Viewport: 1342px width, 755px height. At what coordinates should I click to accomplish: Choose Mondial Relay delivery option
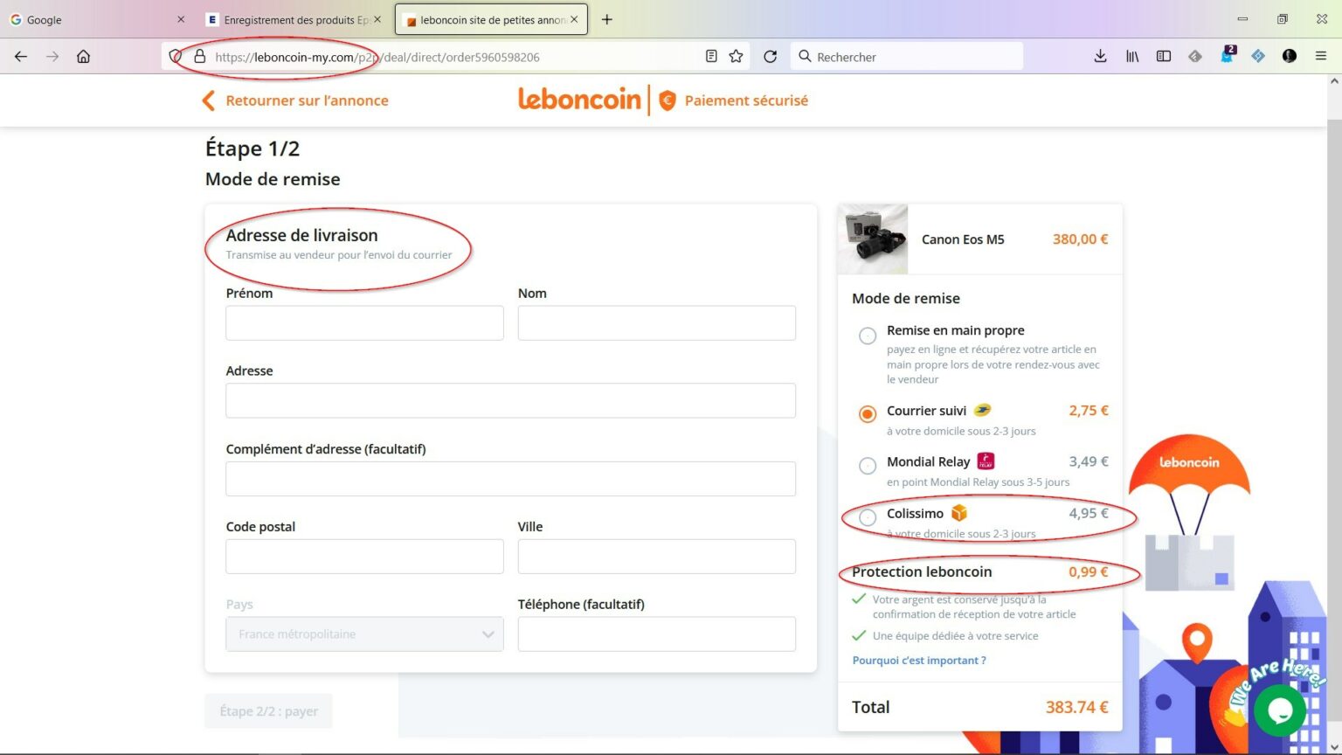[868, 467]
